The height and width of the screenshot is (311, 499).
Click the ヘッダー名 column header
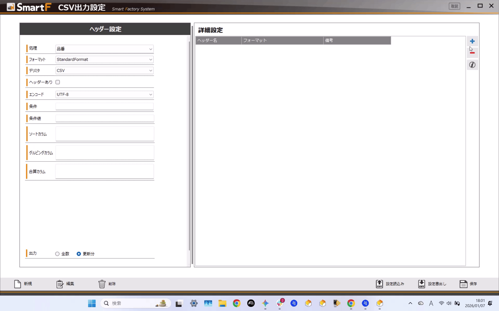tap(218, 40)
